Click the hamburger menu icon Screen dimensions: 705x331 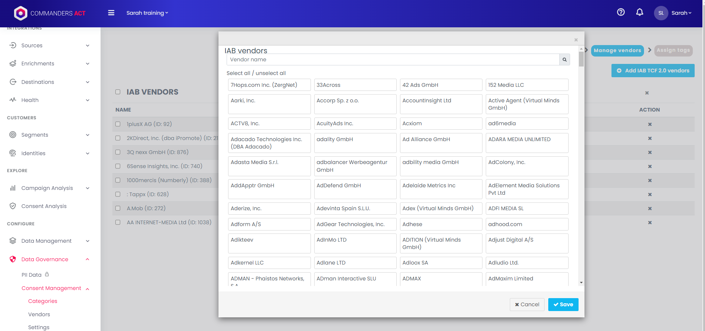[111, 13]
